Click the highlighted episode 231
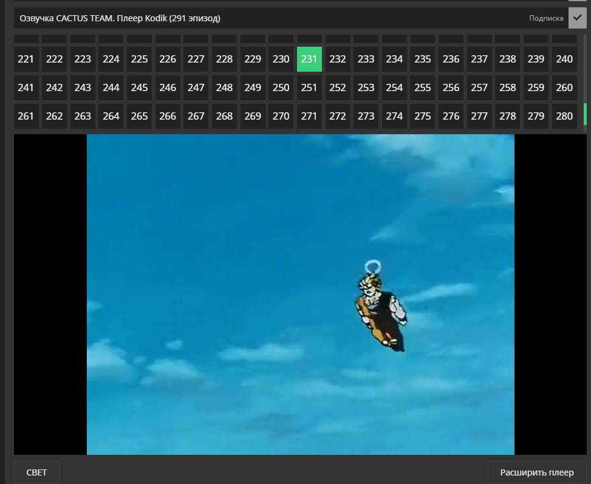This screenshot has width=591, height=484. [309, 59]
